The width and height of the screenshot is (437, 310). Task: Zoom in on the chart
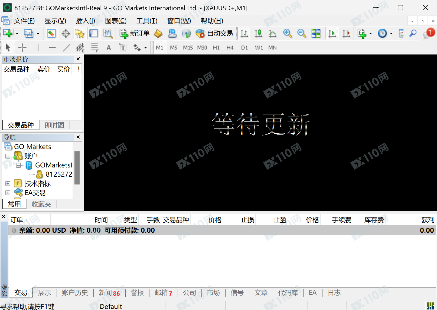pyautogui.click(x=288, y=33)
